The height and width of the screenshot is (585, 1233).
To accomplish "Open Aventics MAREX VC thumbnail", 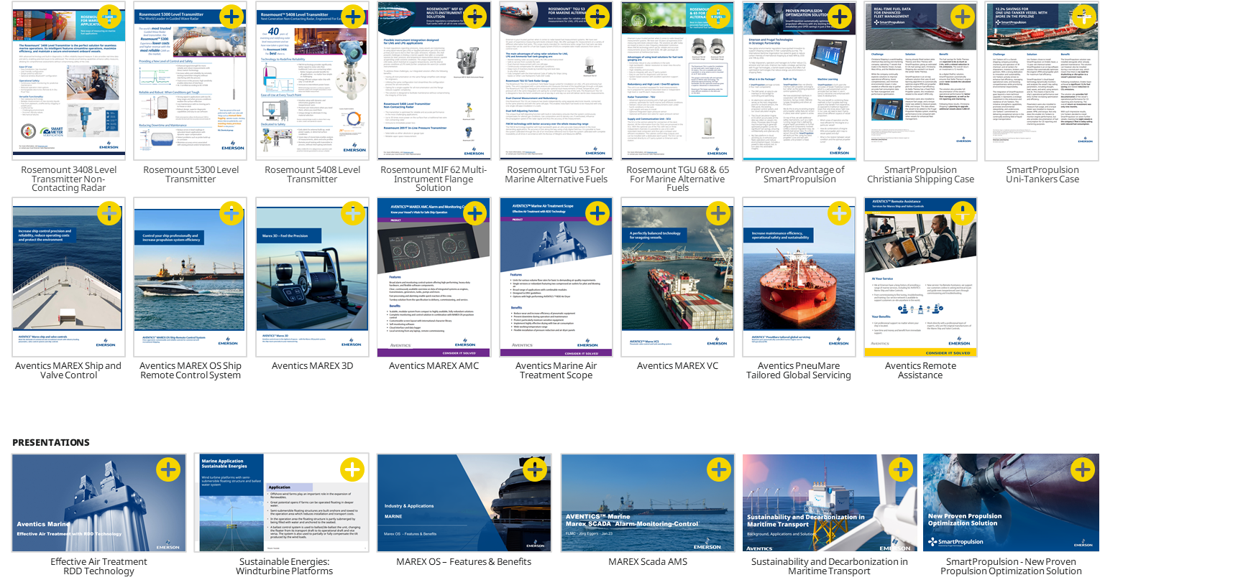I will click(677, 277).
